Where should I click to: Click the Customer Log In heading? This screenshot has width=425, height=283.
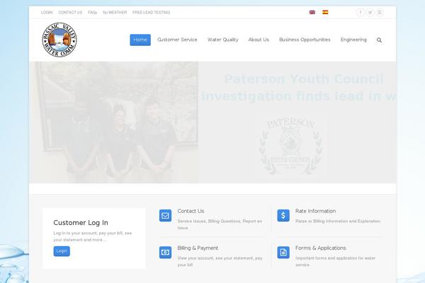tap(81, 223)
